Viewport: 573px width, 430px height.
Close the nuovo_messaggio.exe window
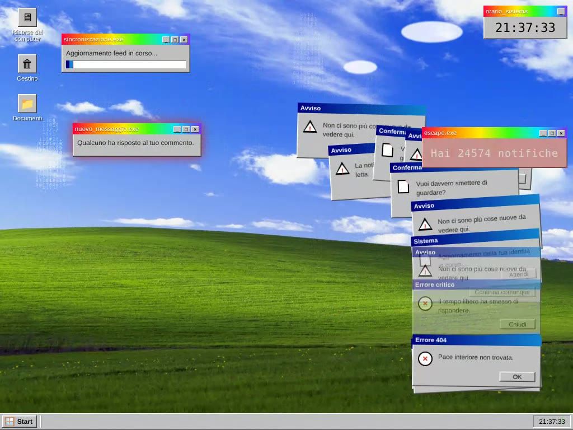pyautogui.click(x=195, y=129)
